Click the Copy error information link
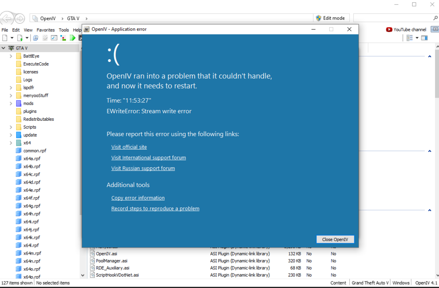This screenshot has height=288, width=439. tap(137, 198)
